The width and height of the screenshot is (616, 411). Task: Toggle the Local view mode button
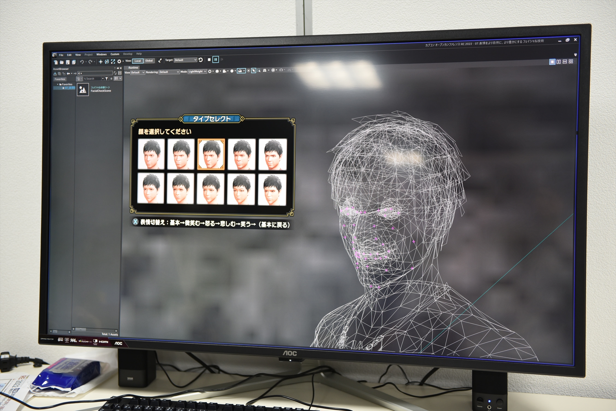tap(138, 61)
